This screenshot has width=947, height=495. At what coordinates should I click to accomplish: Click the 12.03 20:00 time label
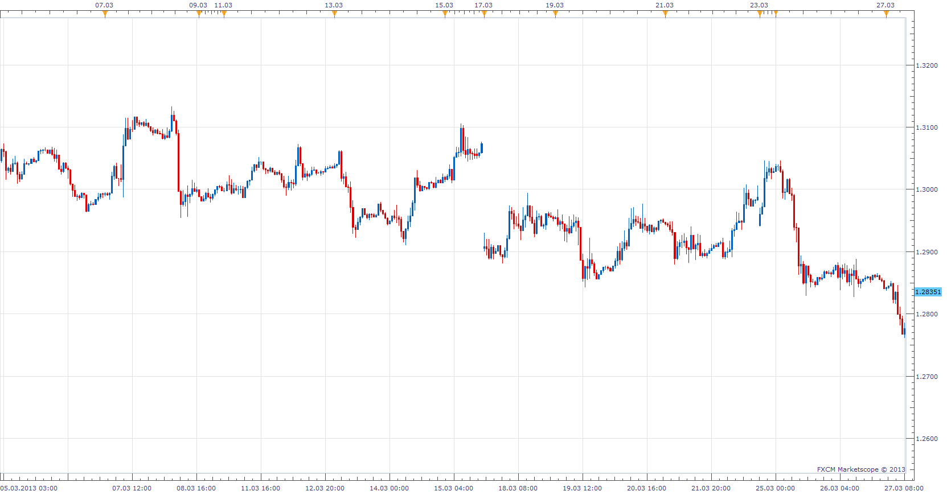pyautogui.click(x=325, y=488)
